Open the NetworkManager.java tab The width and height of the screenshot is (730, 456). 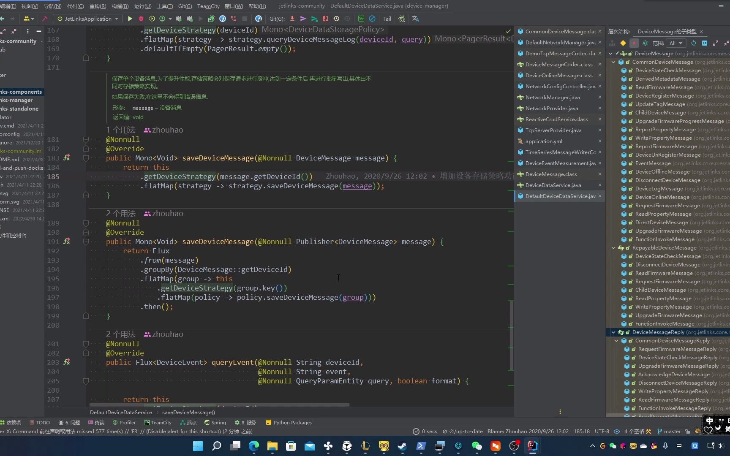pos(553,98)
